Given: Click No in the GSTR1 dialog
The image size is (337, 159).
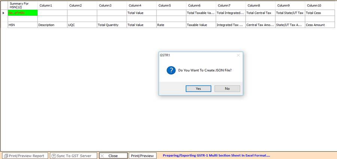Looking at the screenshot, I should click(x=227, y=88).
